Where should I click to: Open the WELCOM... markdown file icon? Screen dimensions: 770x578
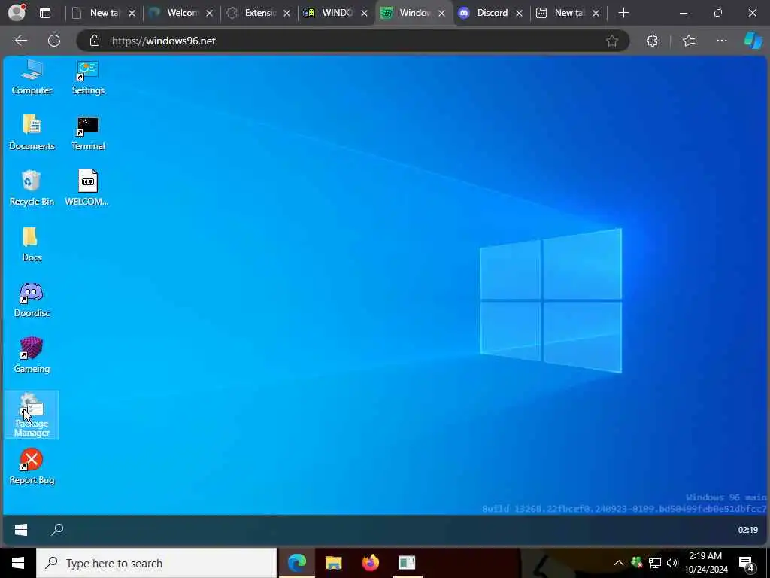click(x=87, y=187)
